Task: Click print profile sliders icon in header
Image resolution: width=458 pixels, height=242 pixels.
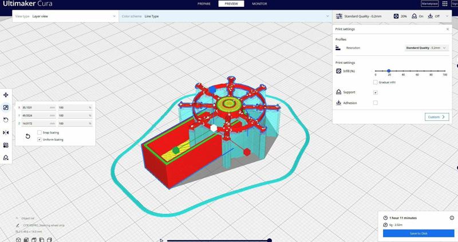Action: (339, 17)
